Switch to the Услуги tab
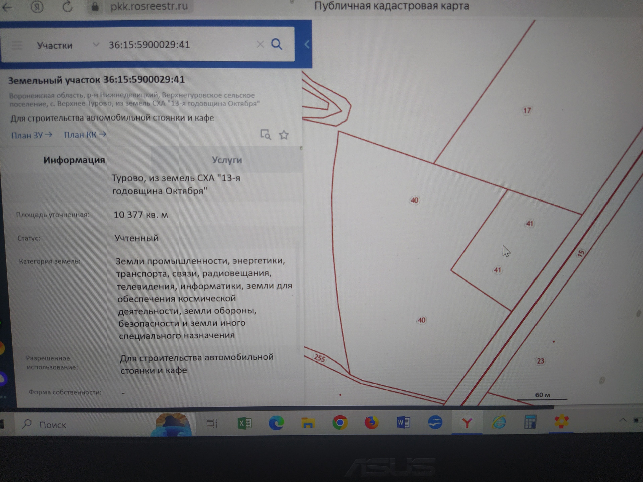Screen dimensions: 643x482 pos(227,160)
